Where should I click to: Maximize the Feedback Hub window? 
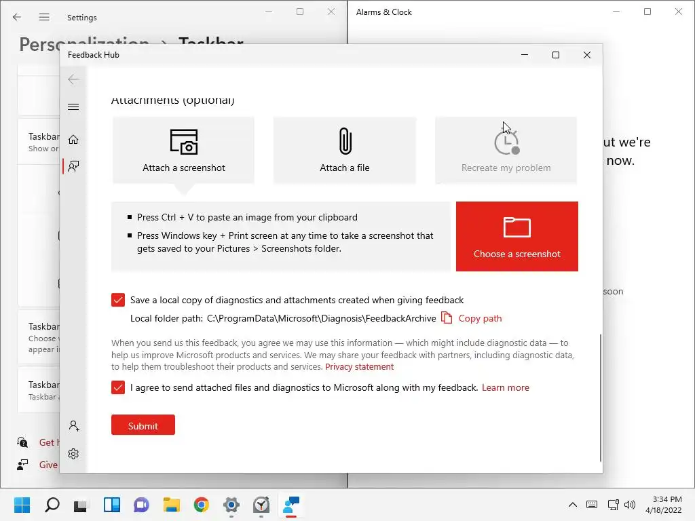tap(556, 55)
